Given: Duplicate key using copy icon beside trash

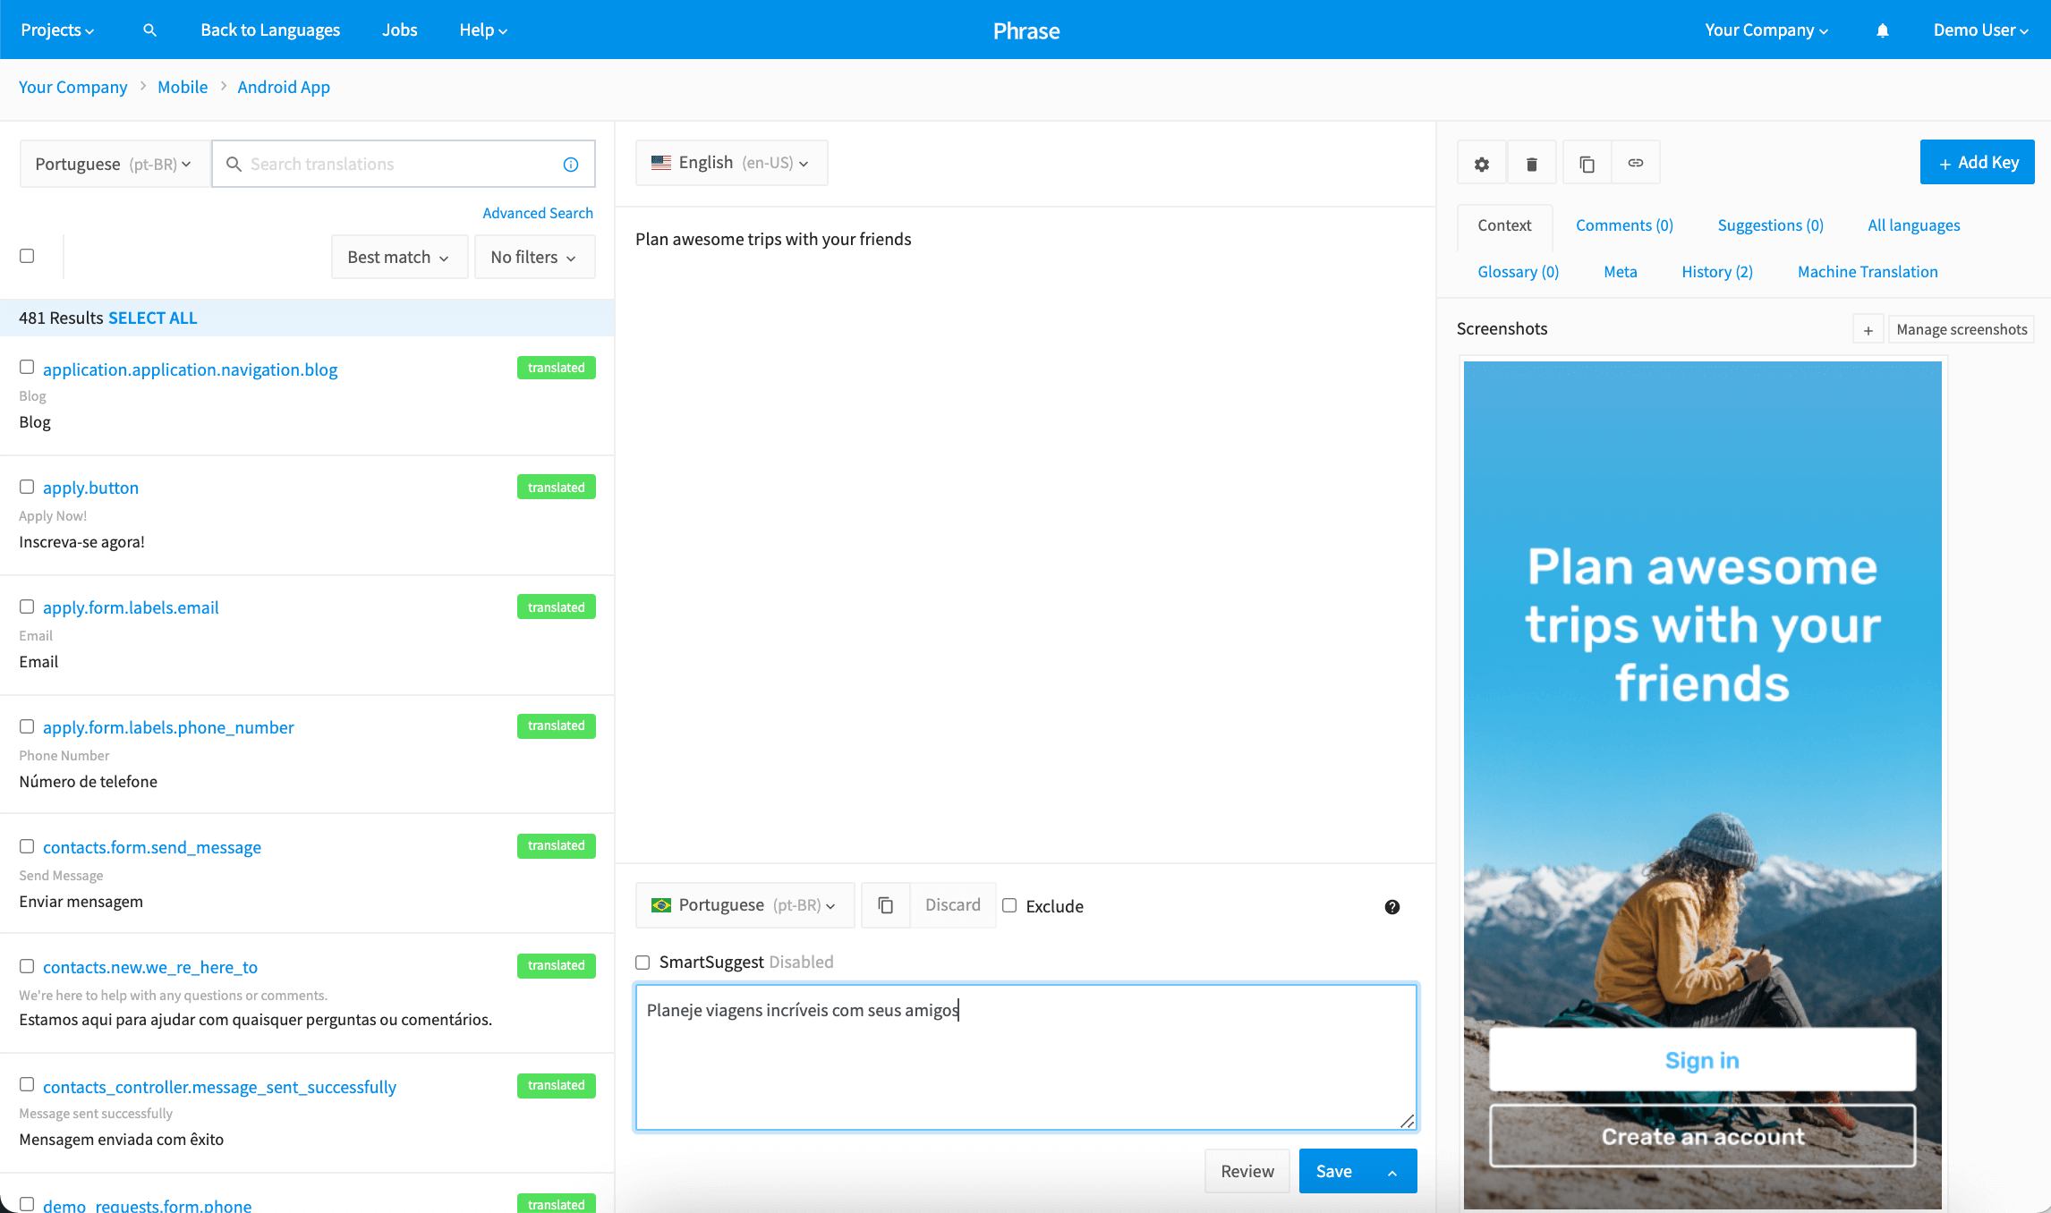Looking at the screenshot, I should coord(1587,164).
